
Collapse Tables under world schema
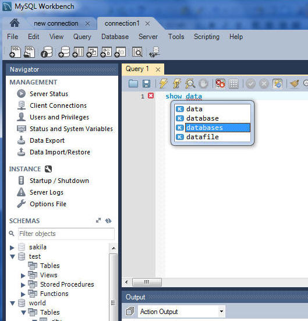(23, 313)
